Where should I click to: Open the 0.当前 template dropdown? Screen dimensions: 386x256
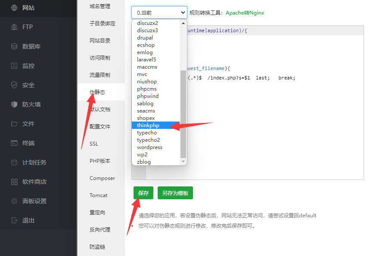pyautogui.click(x=159, y=13)
